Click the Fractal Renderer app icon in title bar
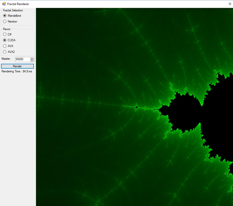 click(x=4, y=4)
